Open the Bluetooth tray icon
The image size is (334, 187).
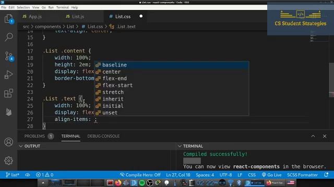click(239, 183)
